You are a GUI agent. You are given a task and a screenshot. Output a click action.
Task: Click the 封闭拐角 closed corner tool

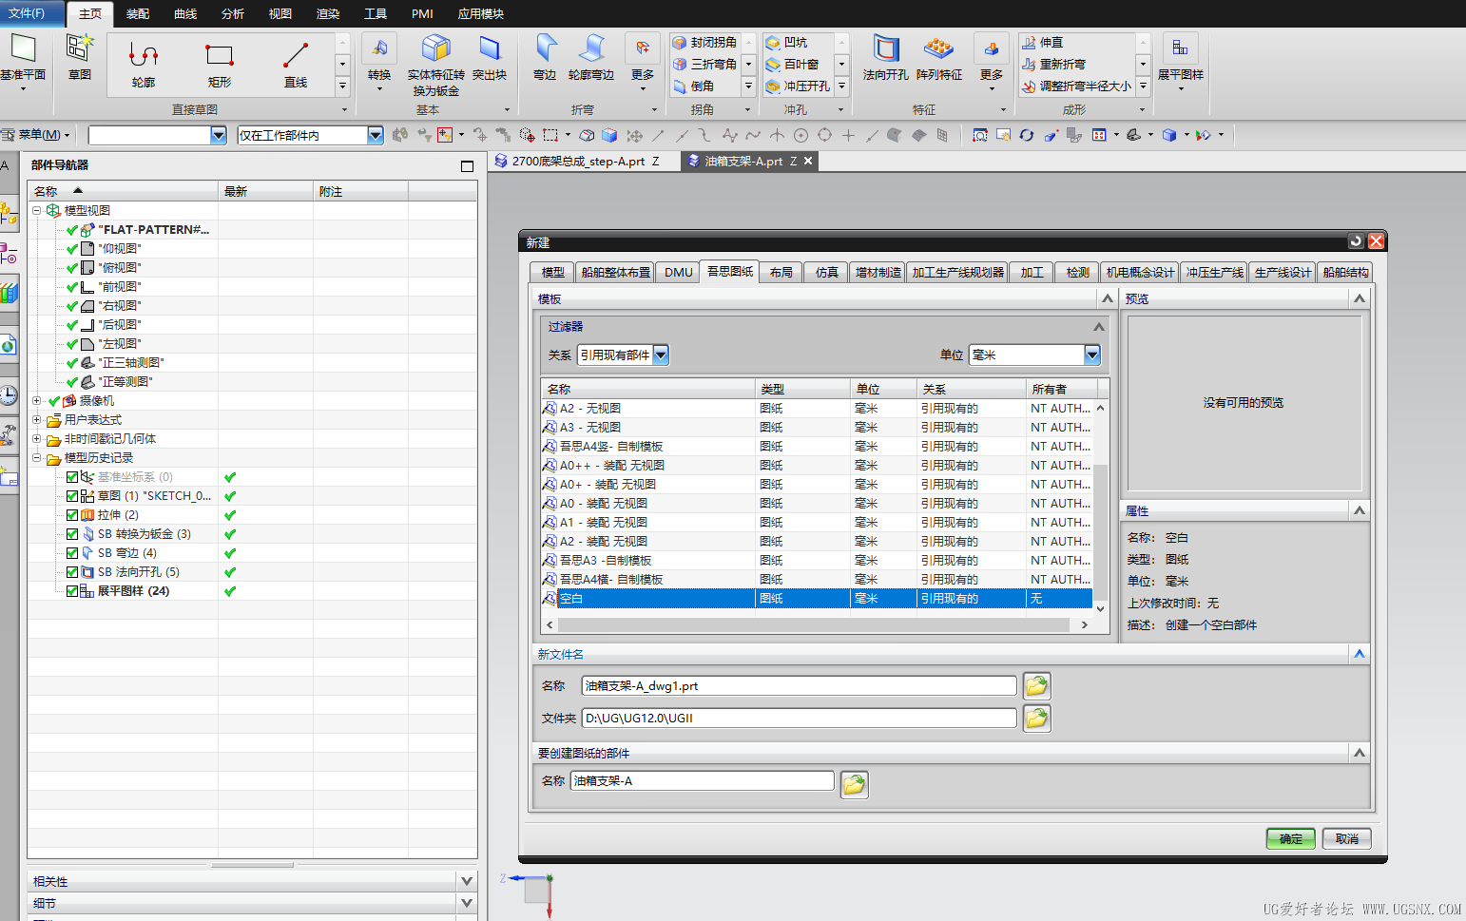coord(704,43)
